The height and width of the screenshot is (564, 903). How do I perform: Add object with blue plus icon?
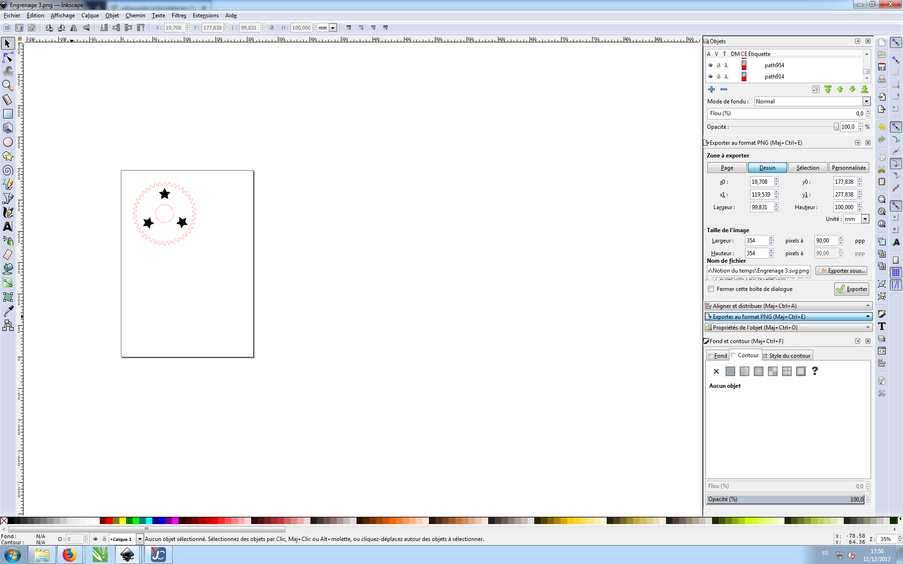(x=712, y=89)
